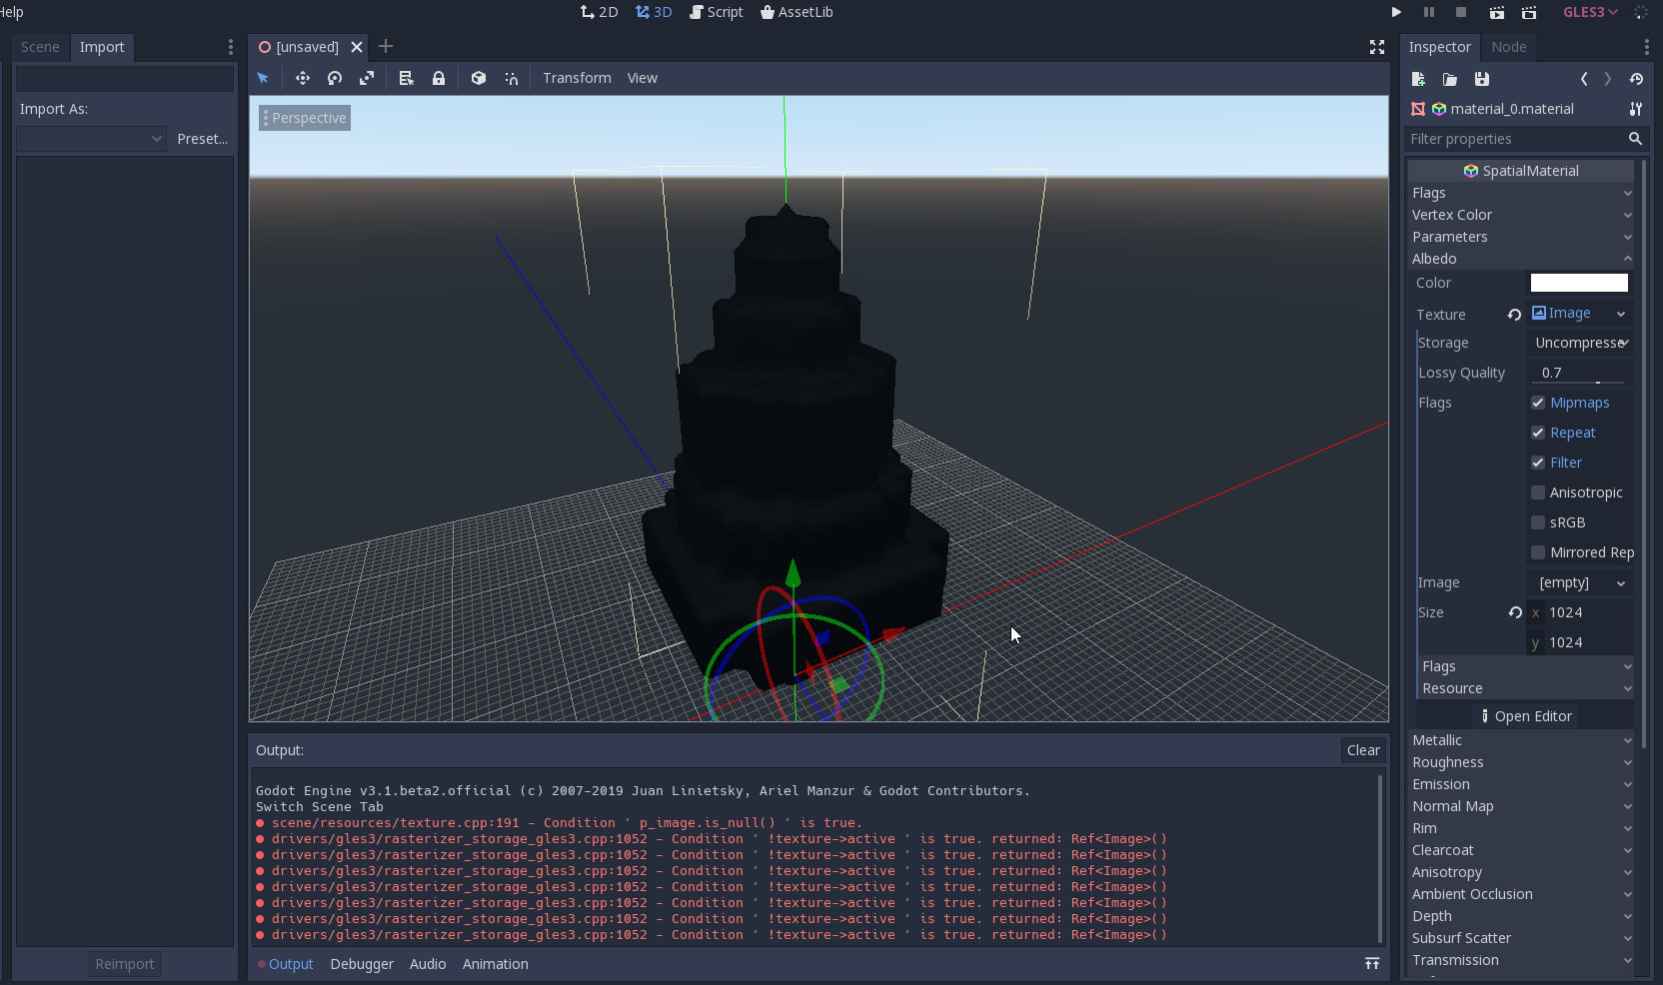
Task: Open material_0.material extra options with wrench icon
Action: [1637, 109]
